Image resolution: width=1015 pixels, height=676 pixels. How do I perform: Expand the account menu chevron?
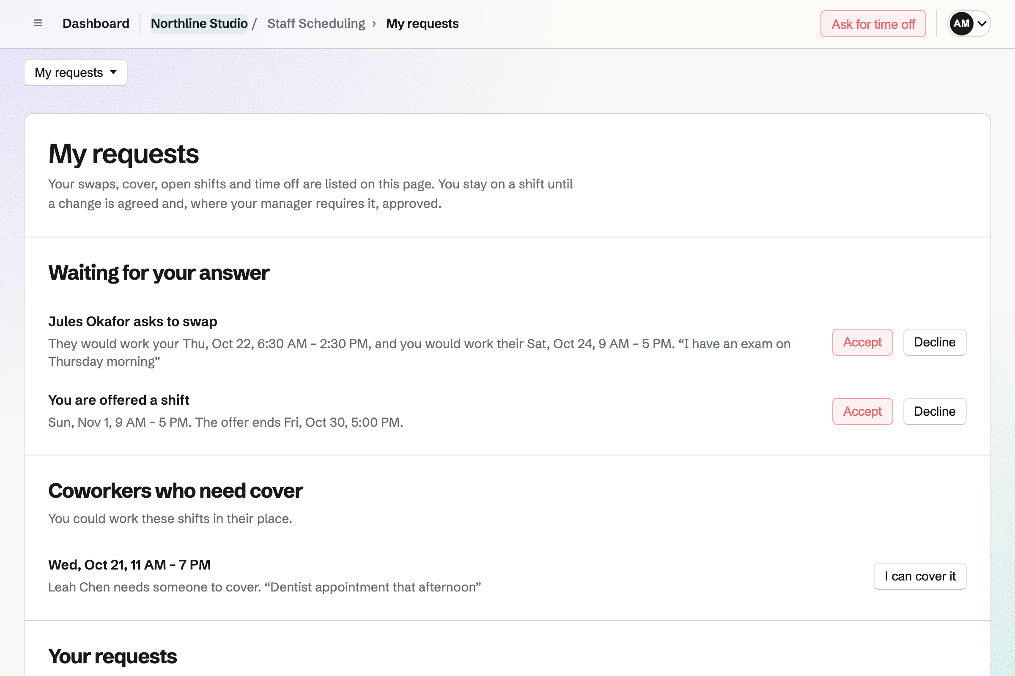(x=981, y=24)
